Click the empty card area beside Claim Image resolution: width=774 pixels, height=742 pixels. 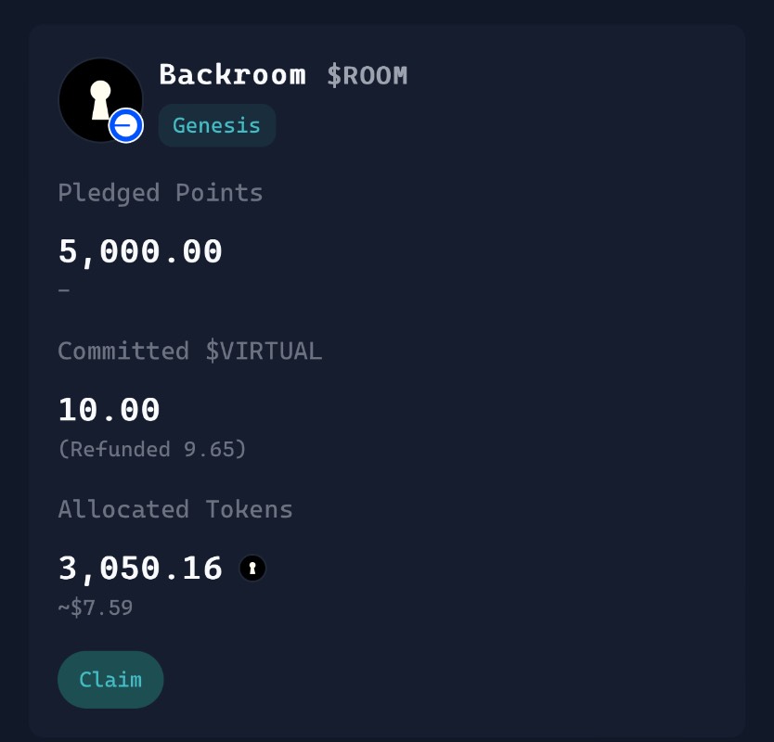click(x=445, y=680)
